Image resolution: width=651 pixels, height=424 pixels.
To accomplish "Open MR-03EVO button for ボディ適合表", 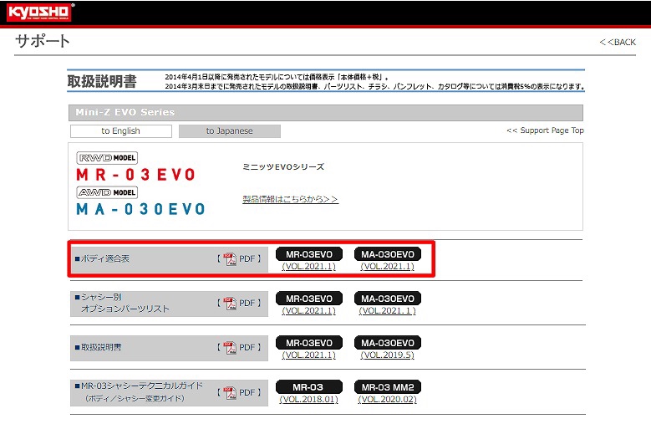I will click(x=309, y=254).
